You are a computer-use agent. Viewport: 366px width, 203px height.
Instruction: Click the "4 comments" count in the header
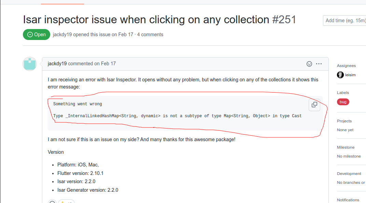[152, 34]
